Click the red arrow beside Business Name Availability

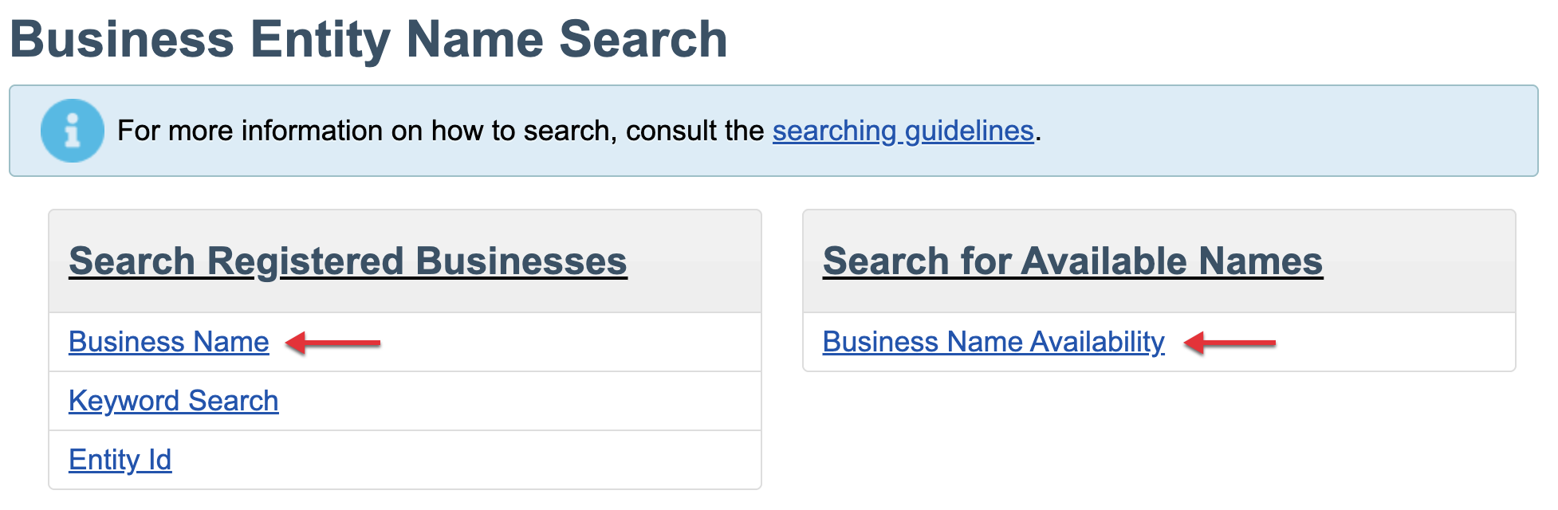coord(1230,343)
